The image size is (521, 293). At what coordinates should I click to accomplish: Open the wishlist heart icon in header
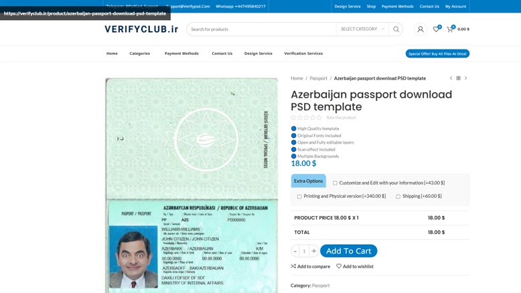[x=436, y=29]
